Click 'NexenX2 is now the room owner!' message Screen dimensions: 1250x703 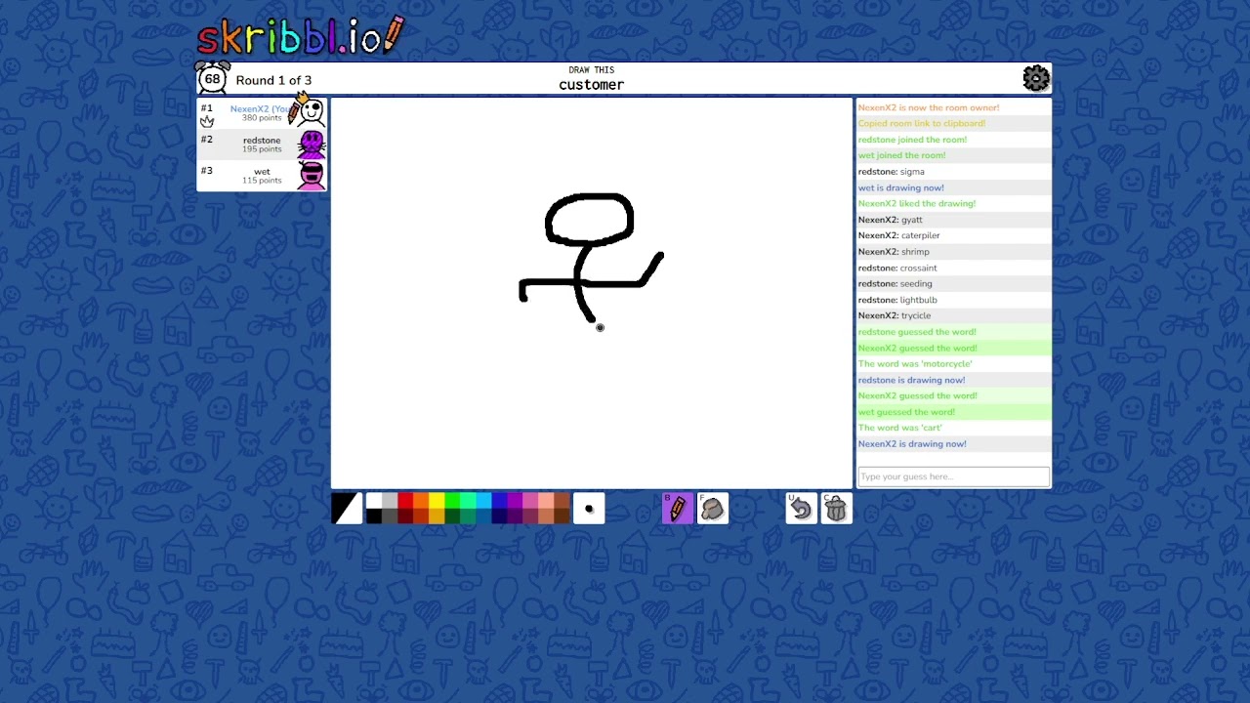click(x=929, y=108)
